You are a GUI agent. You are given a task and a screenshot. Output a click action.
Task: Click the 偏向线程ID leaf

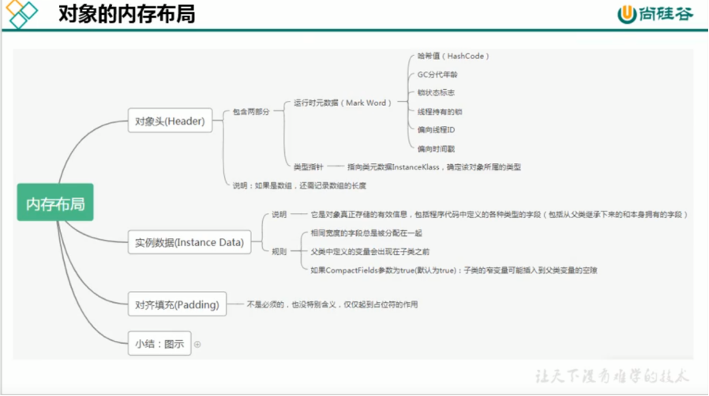[436, 130]
